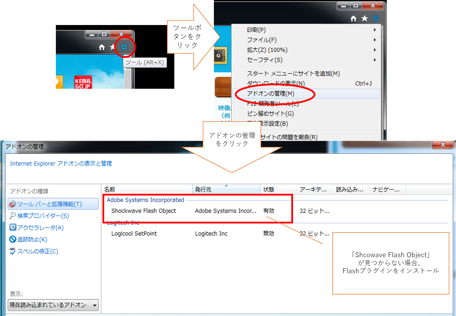Open the 現在読み込まれているアドオン dropdown

point(53,305)
